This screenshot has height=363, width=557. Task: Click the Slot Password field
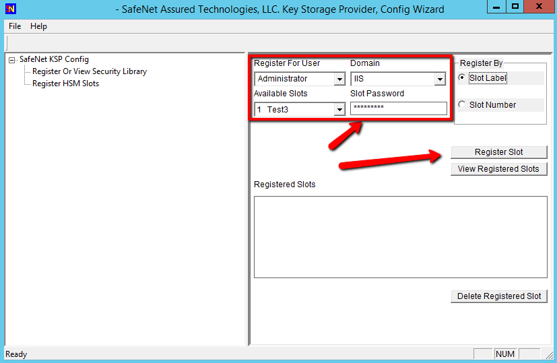point(398,108)
